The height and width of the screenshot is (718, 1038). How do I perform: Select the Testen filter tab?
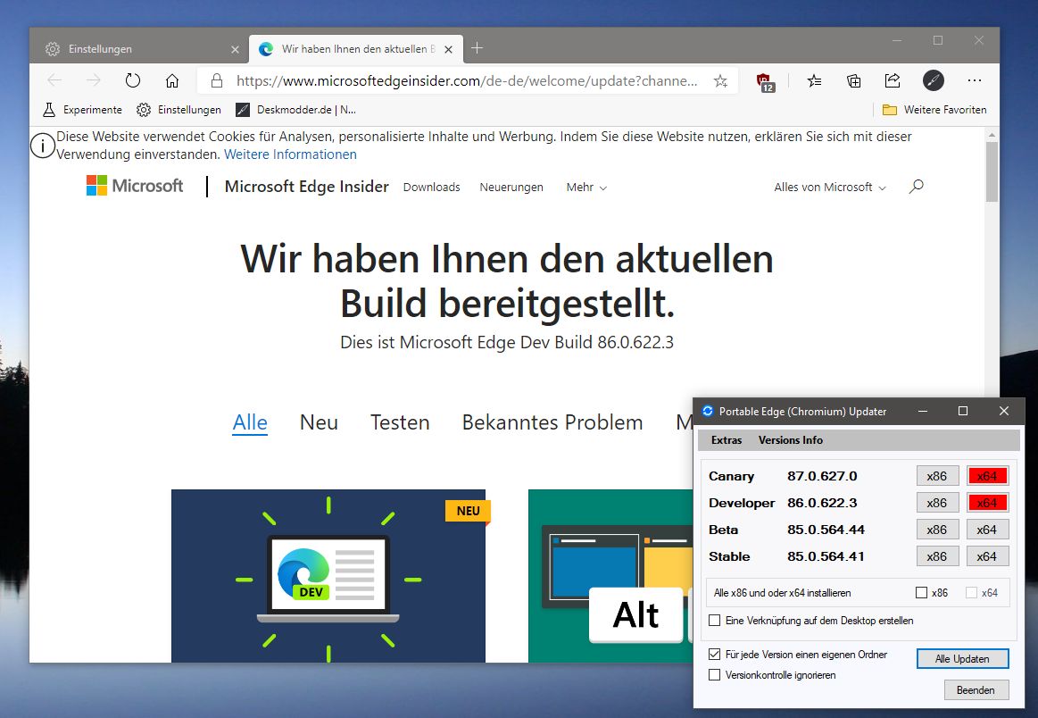click(400, 422)
